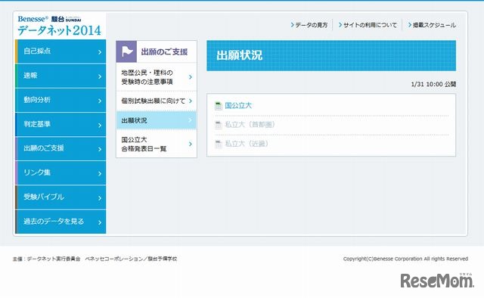
Task: Click the document icon next to 私立大（首都圏）
Action: [x=219, y=125]
